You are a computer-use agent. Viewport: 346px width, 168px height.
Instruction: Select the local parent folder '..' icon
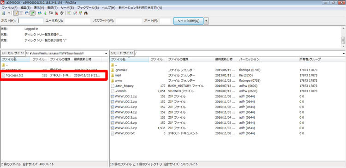[x=3, y=65]
